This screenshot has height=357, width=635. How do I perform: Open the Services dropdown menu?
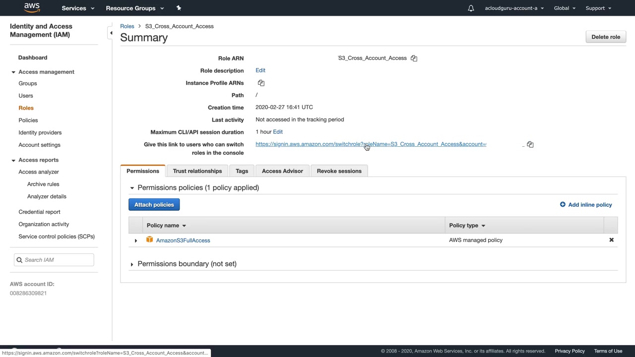click(78, 8)
